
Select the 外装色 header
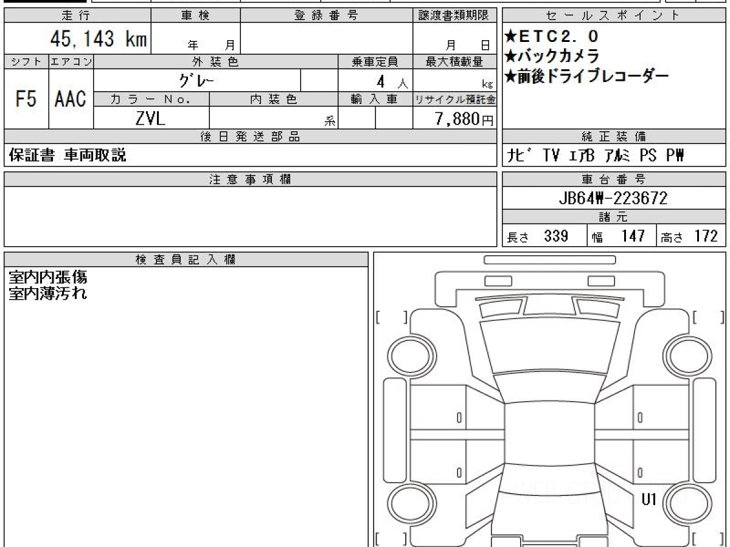click(x=216, y=61)
